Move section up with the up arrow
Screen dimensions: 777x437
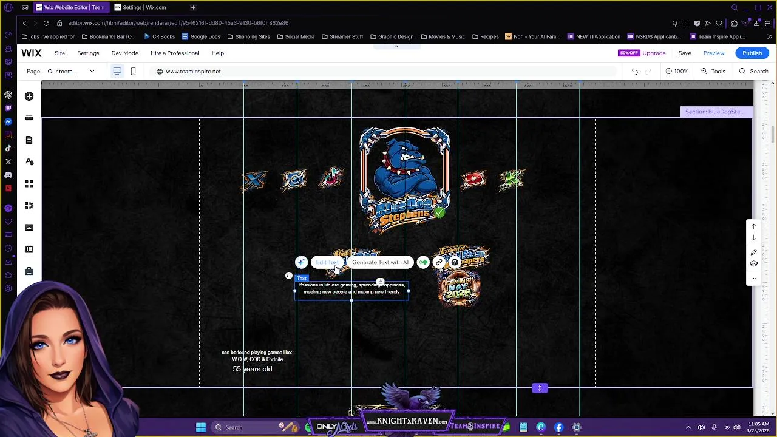click(754, 227)
